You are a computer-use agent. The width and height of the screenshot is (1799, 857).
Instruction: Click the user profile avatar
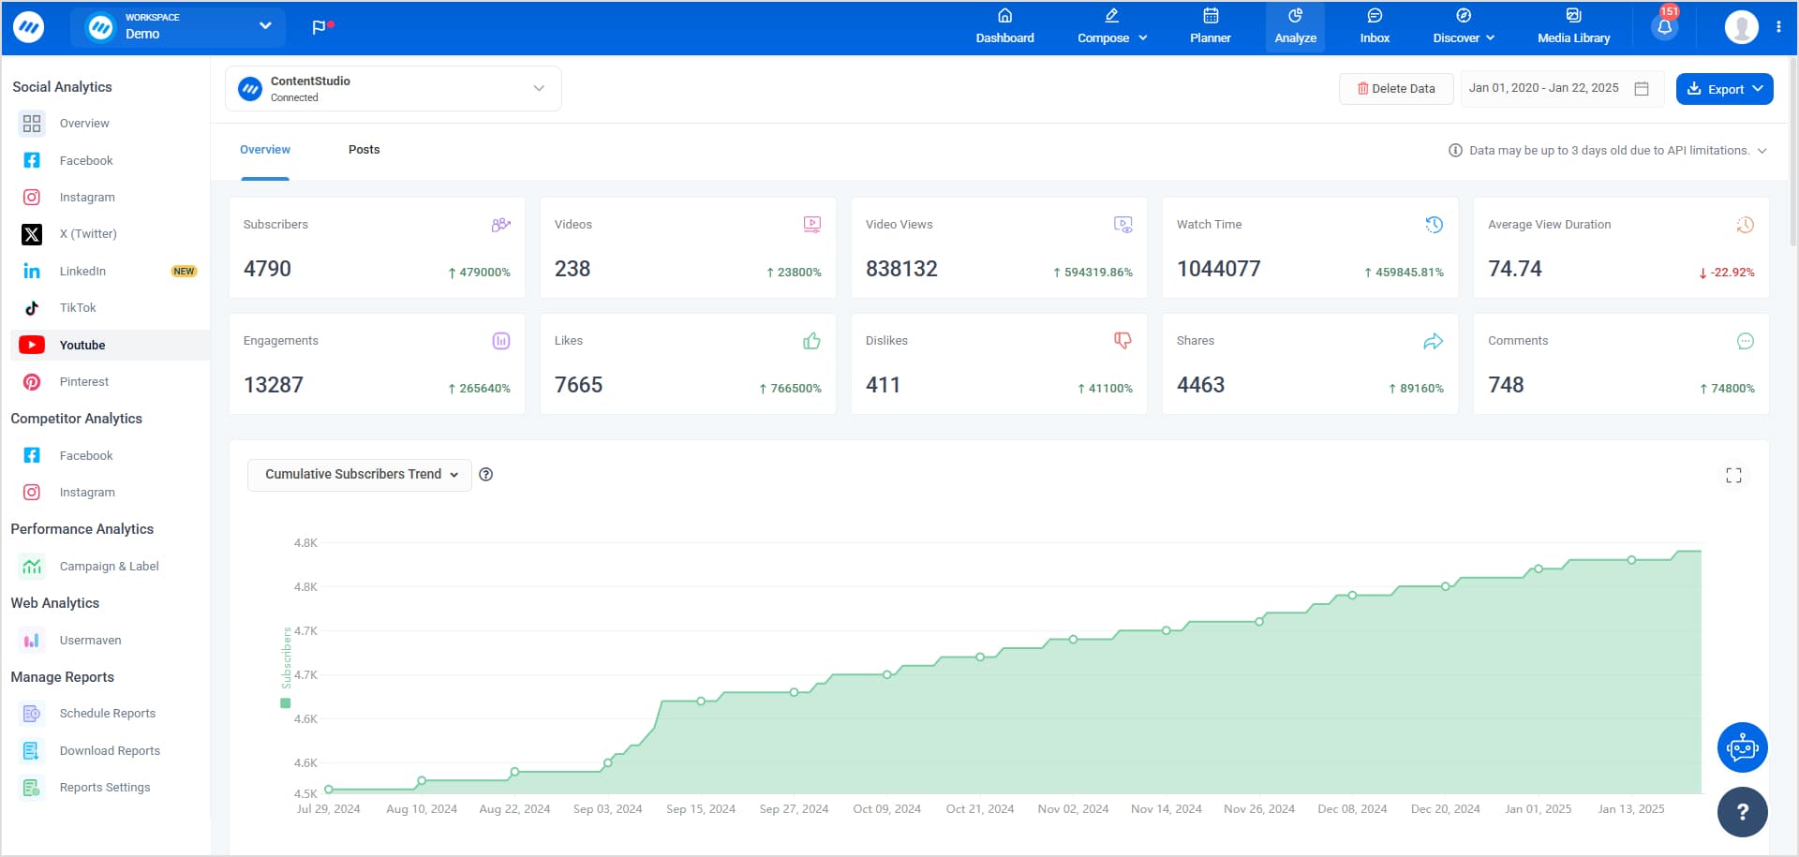coord(1741,27)
